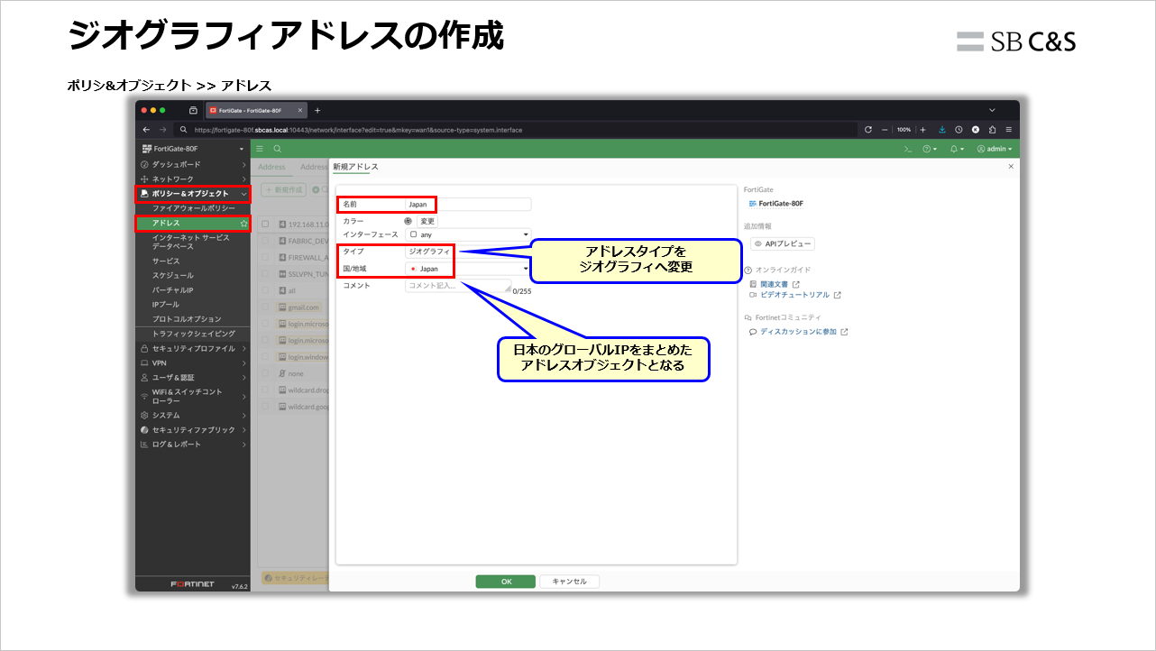Toggle favorite star on アドレス menu
The height and width of the screenshot is (651, 1156).
243,223
